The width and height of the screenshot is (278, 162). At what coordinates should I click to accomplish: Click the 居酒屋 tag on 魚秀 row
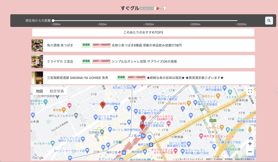point(121,77)
